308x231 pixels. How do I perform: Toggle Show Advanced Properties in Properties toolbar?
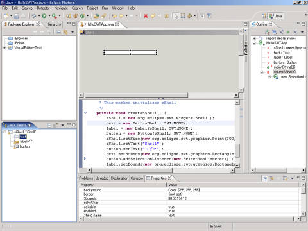[271, 178]
